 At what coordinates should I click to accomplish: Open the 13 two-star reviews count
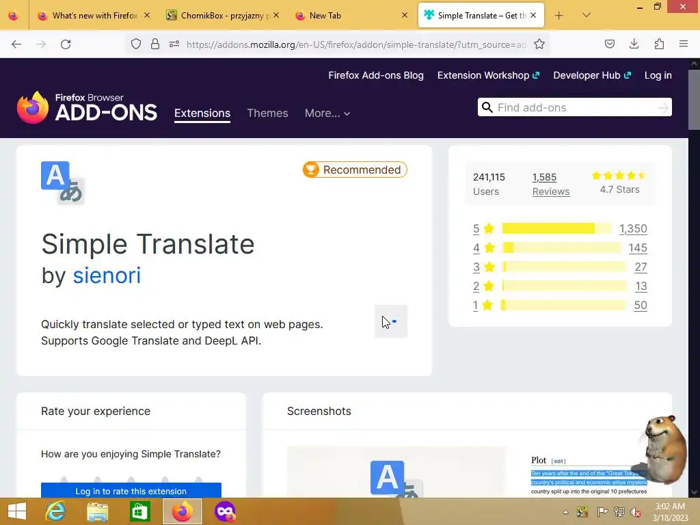tap(641, 286)
